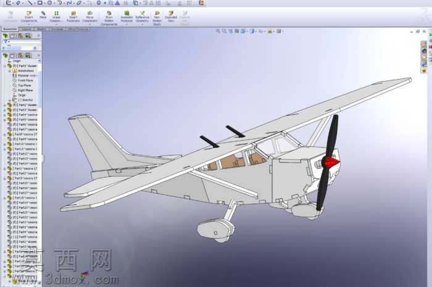Select Top Plane in the feature tree

coord(24,85)
